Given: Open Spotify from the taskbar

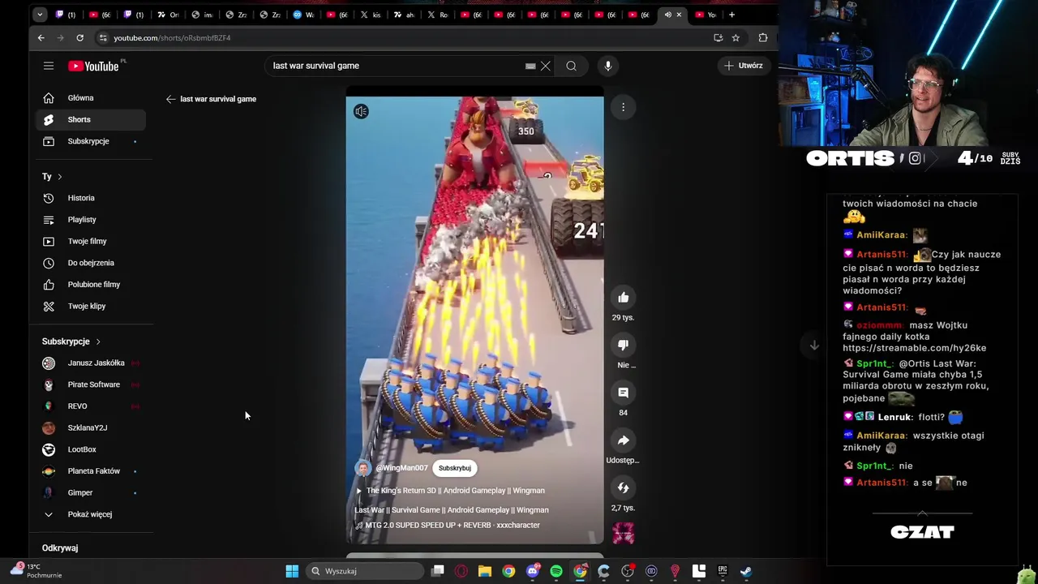Looking at the screenshot, I should click(556, 571).
